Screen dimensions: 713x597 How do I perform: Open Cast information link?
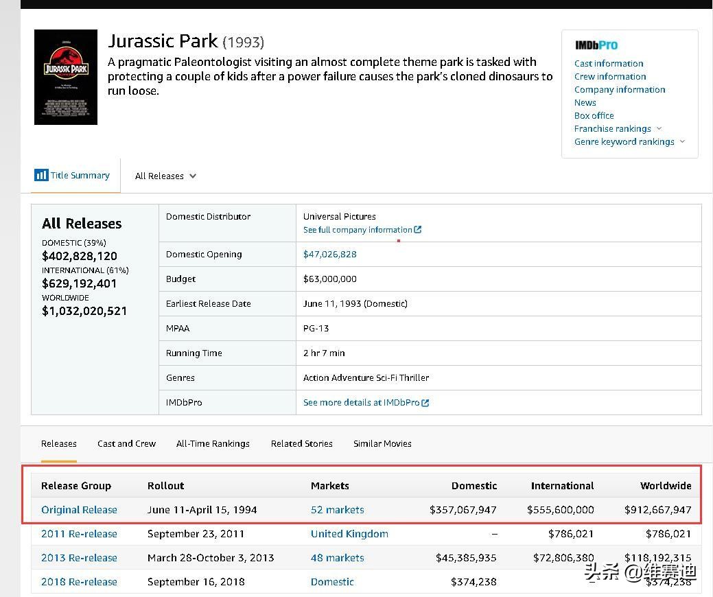pyautogui.click(x=609, y=64)
